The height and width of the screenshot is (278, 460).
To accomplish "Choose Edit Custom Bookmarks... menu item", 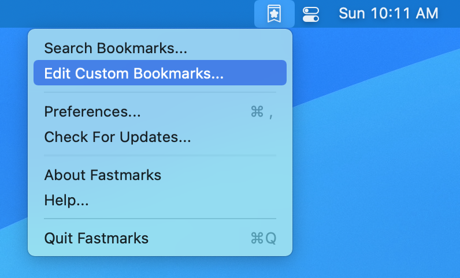I will (x=160, y=73).
